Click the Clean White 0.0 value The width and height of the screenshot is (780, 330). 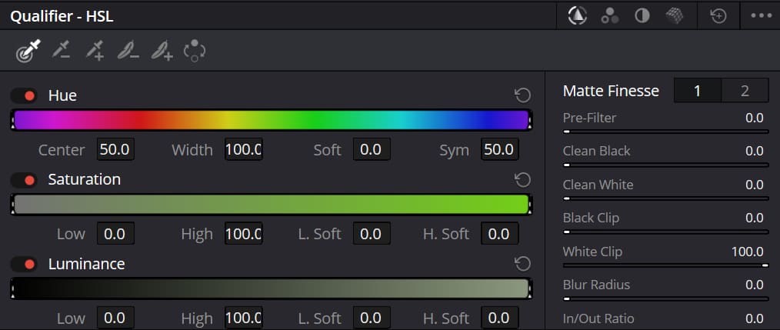[x=754, y=185]
